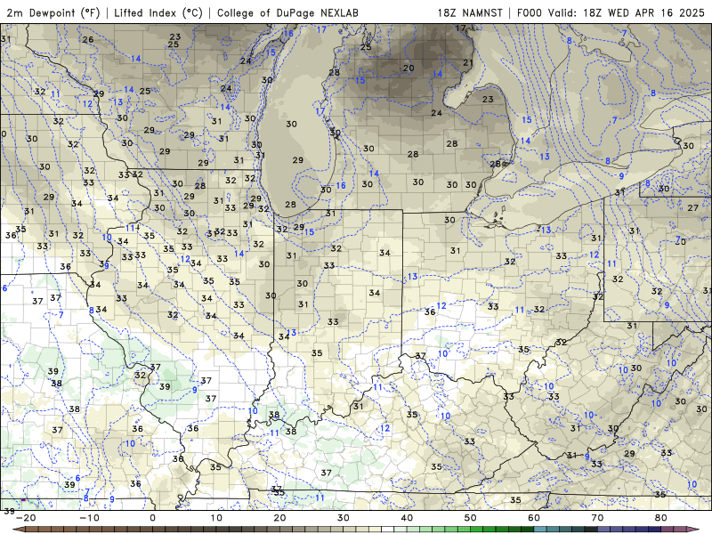Click the dewpoint value 26 on map
This screenshot has width=712, height=534.
point(88,39)
